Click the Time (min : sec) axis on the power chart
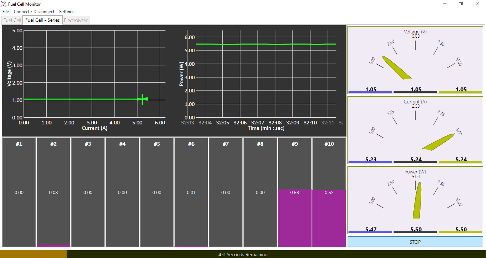The width and height of the screenshot is (486, 258). [266, 128]
